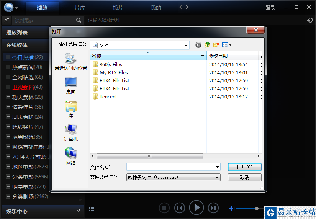The width and height of the screenshot is (316, 219).
Task: Collapse the 娱乐中心 panel chevron
Action: tap(78, 211)
